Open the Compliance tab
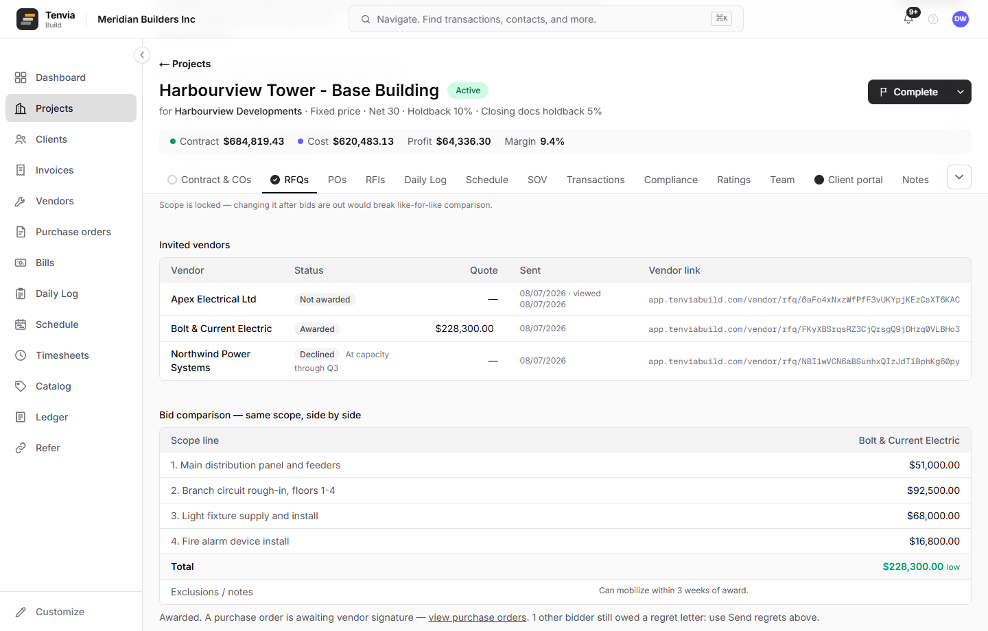Image resolution: width=988 pixels, height=631 pixels. pyautogui.click(x=671, y=180)
